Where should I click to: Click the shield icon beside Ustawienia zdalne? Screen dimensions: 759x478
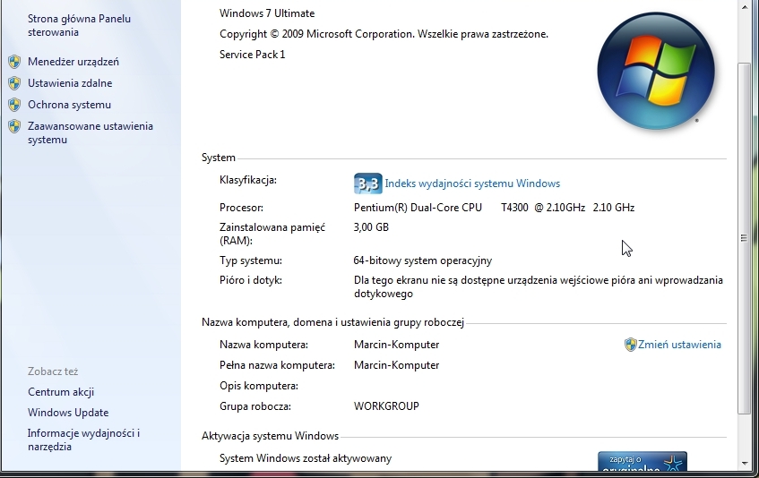pos(14,83)
